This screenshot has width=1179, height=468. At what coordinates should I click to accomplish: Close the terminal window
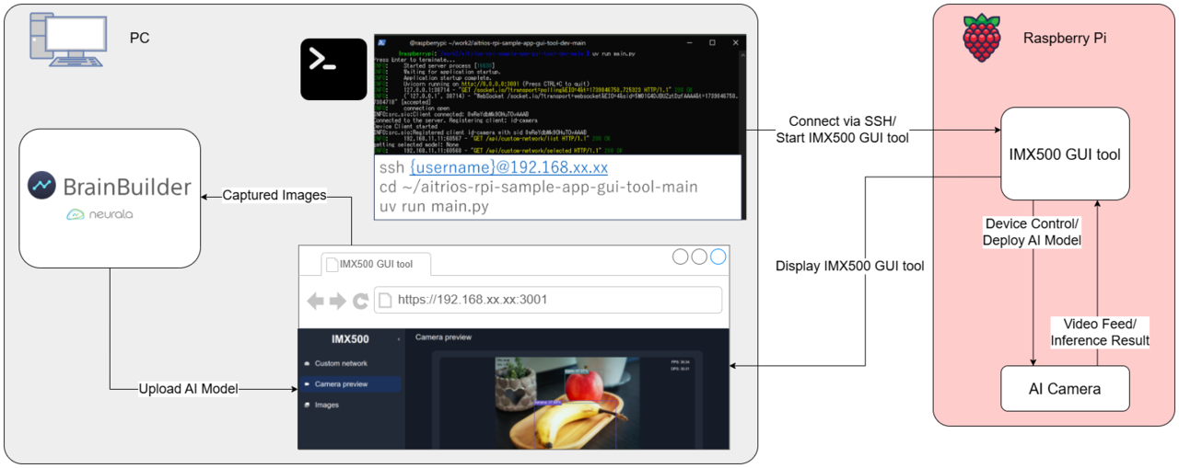[734, 42]
